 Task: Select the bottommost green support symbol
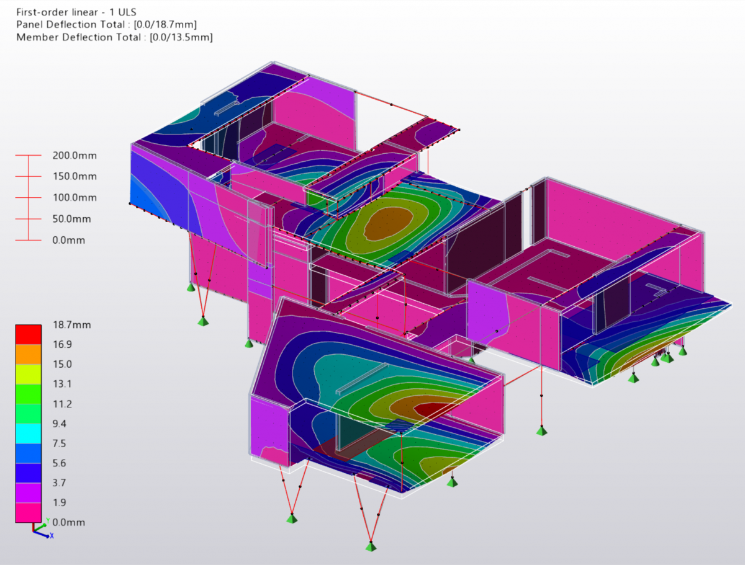click(371, 546)
